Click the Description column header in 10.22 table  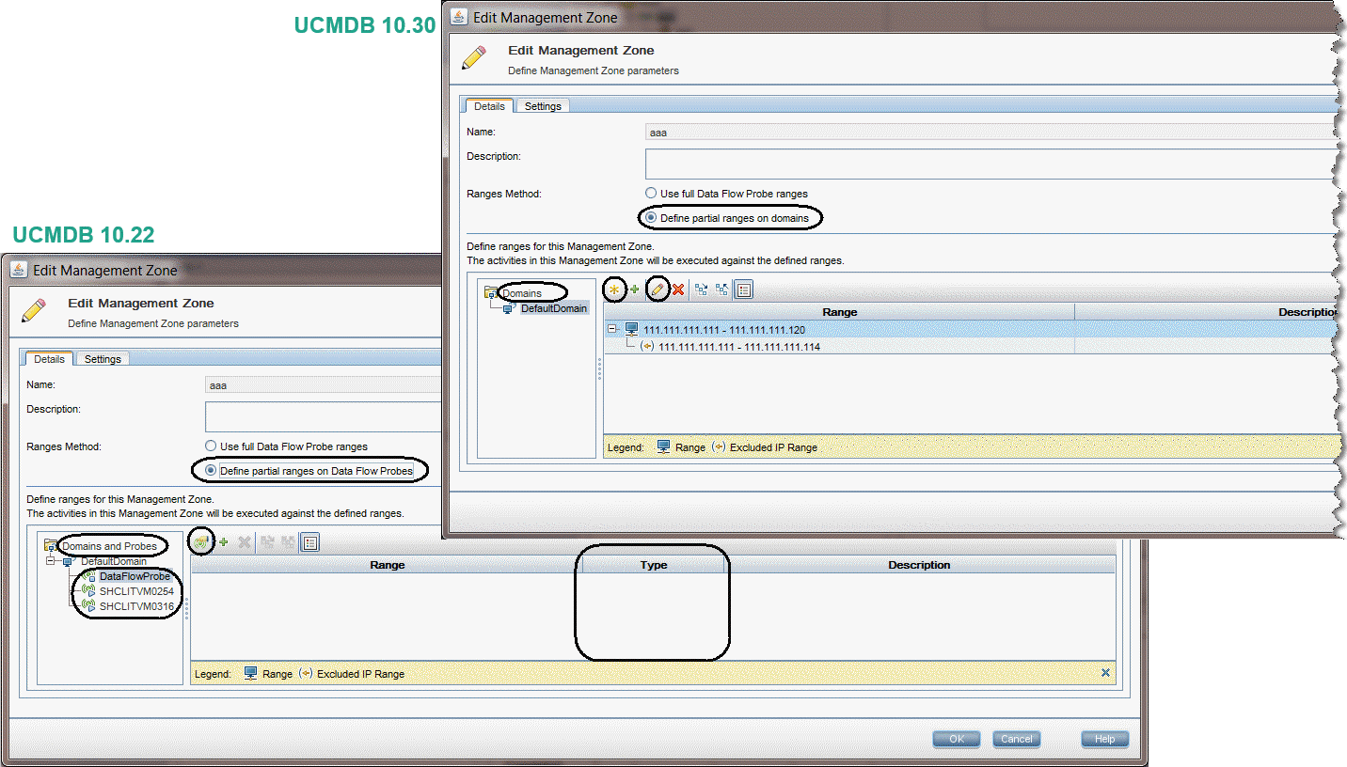919,565
